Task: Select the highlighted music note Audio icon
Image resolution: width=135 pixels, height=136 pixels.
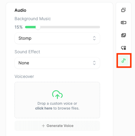Action: click(124, 60)
